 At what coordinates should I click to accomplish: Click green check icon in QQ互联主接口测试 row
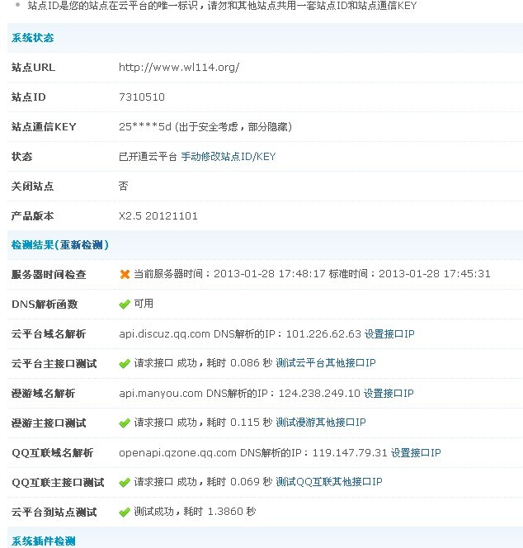pyautogui.click(x=125, y=483)
